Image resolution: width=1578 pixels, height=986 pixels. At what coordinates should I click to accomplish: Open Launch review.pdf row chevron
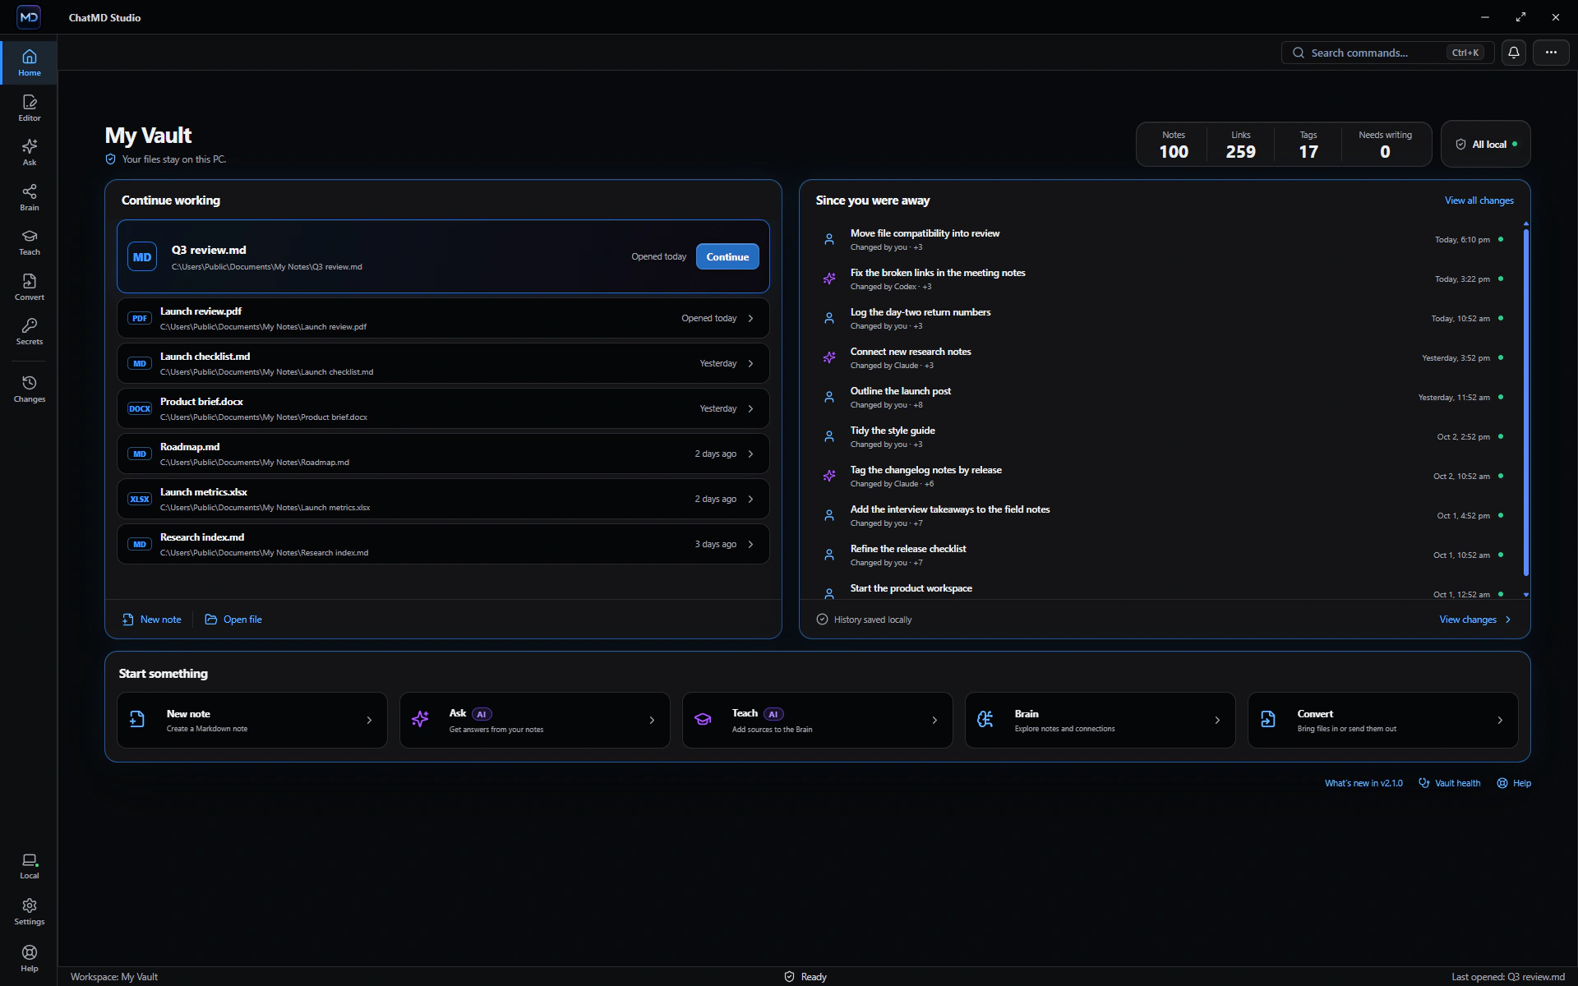(x=750, y=318)
